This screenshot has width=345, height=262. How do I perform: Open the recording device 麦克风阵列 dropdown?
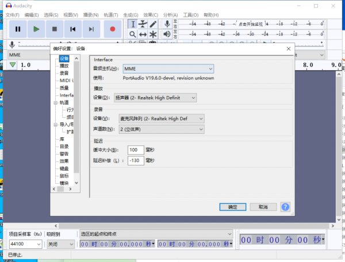[161, 118]
